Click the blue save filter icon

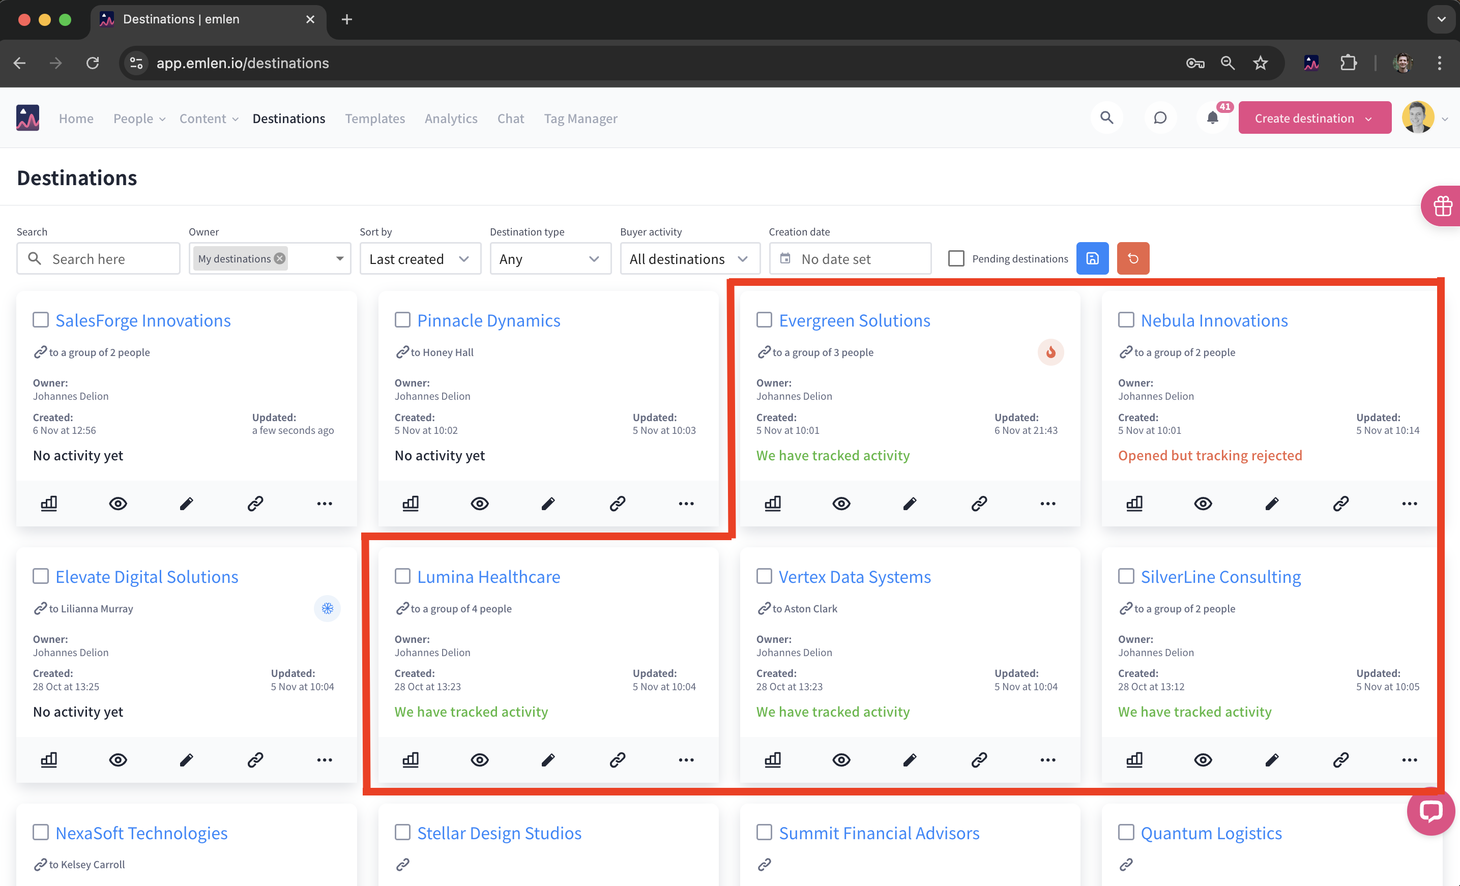[1092, 258]
